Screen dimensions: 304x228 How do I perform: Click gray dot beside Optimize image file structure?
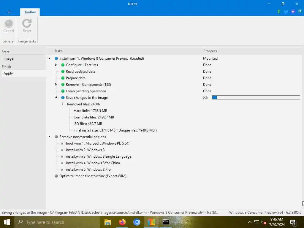[56, 176]
